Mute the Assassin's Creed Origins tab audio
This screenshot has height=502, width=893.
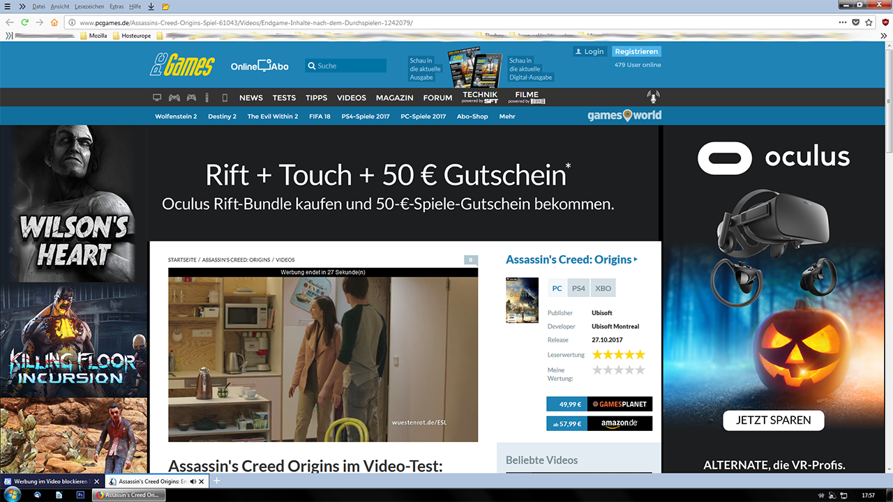point(193,481)
